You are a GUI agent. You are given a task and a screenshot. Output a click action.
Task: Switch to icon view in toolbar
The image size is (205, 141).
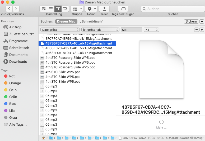coord(43,9)
